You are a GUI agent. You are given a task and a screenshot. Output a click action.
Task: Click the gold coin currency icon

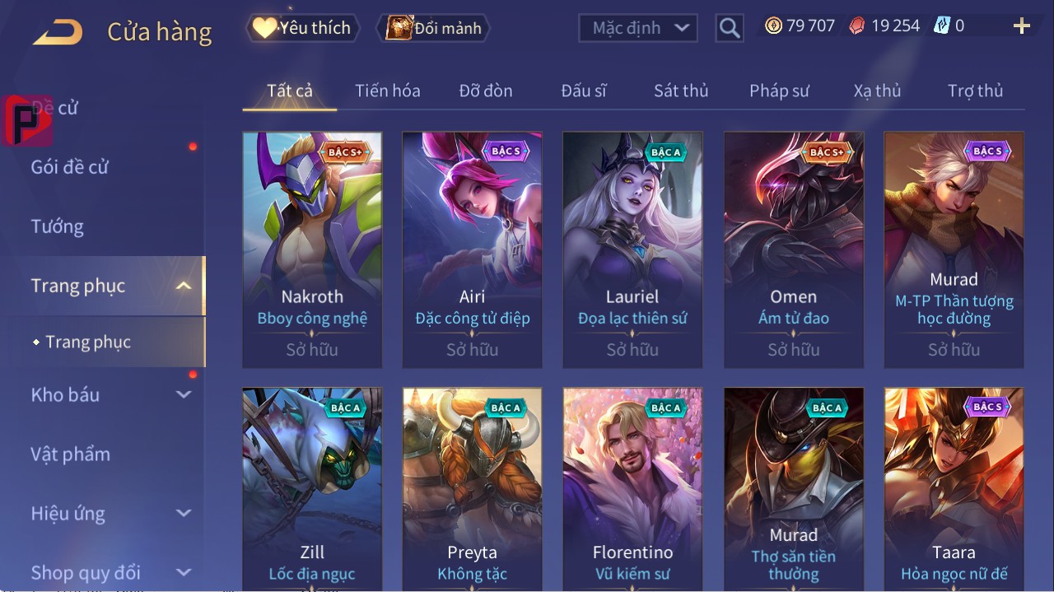pos(773,26)
